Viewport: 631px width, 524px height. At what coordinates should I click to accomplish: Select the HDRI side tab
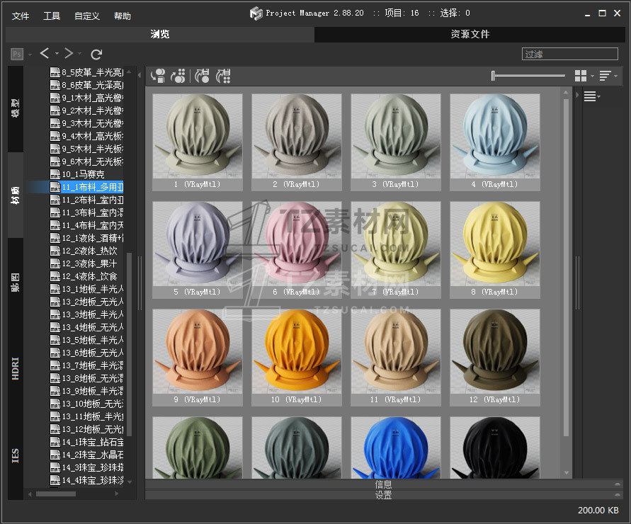pyautogui.click(x=16, y=368)
